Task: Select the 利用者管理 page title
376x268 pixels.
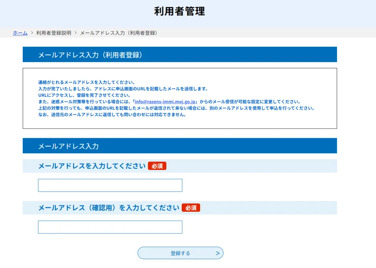Action: [179, 12]
